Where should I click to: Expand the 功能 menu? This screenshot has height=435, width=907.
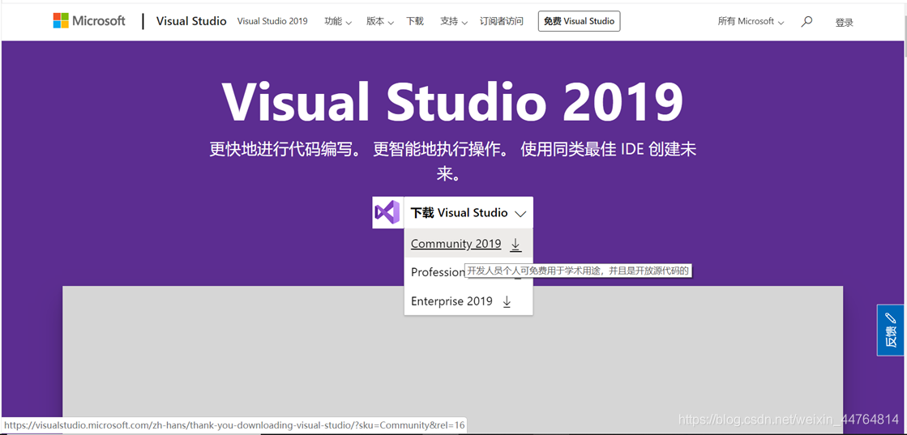pyautogui.click(x=338, y=21)
